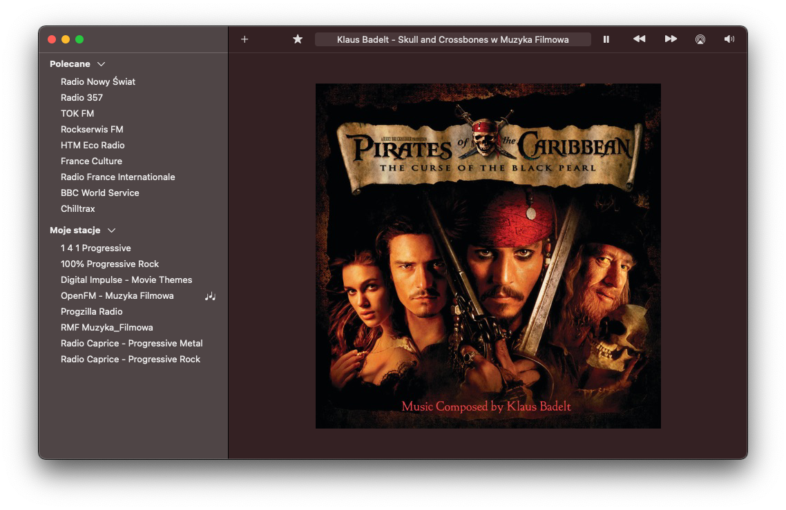Toggle the favorite star for the current station
The width and height of the screenshot is (786, 510).
(298, 39)
